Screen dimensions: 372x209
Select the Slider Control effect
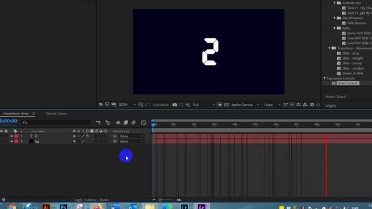[x=348, y=83]
